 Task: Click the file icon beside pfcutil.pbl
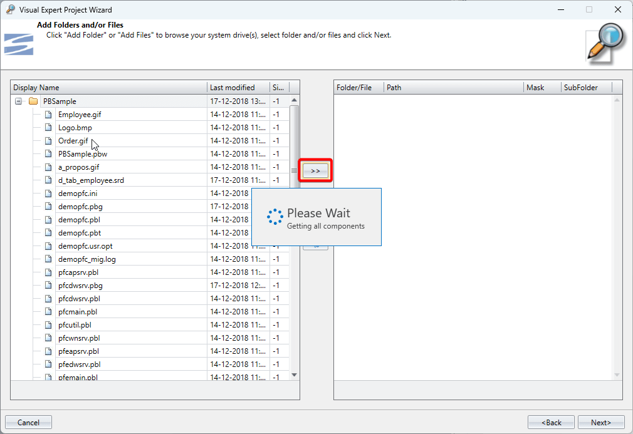[48, 325]
